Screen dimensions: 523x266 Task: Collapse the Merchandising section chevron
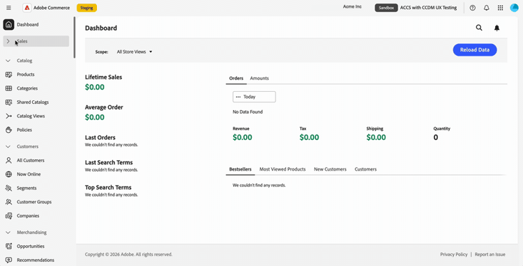point(8,233)
